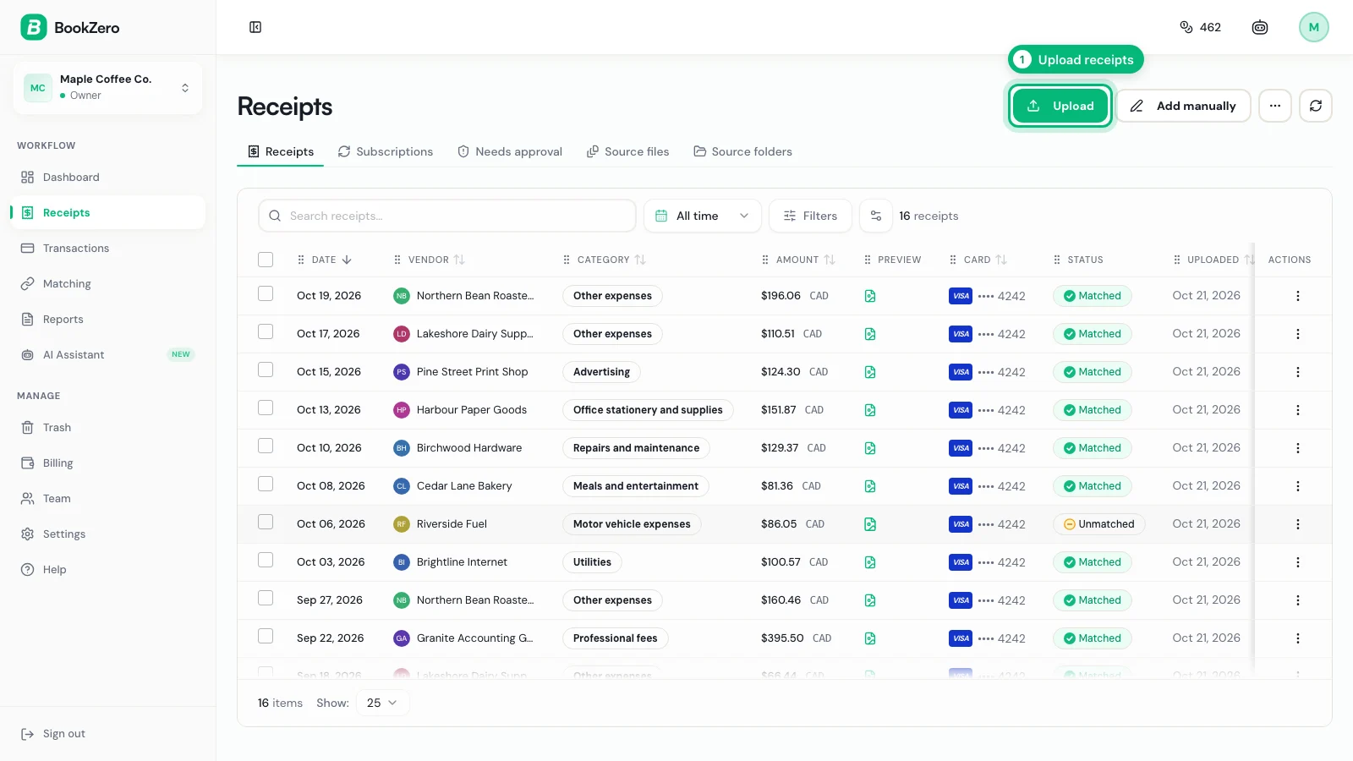Screen dimensions: 1353x761
Task: Preview the Riverside Fuel receipt file
Action: coord(870,524)
